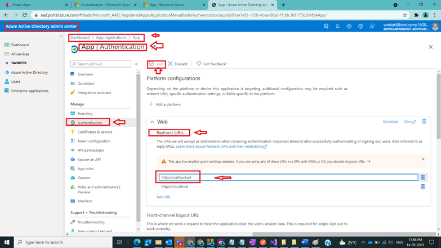The image size is (441, 248).
Task: Select the Authentication menu item
Action: pyautogui.click(x=90, y=123)
